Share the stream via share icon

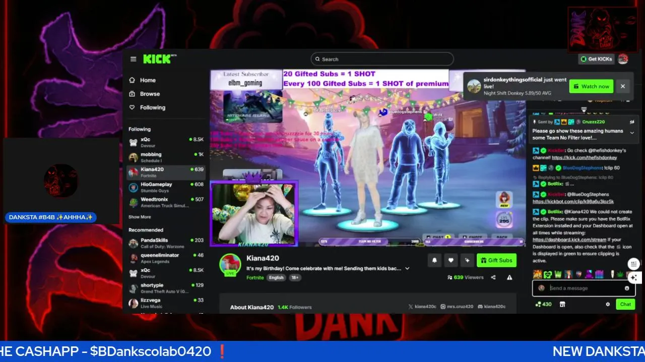pos(493,277)
